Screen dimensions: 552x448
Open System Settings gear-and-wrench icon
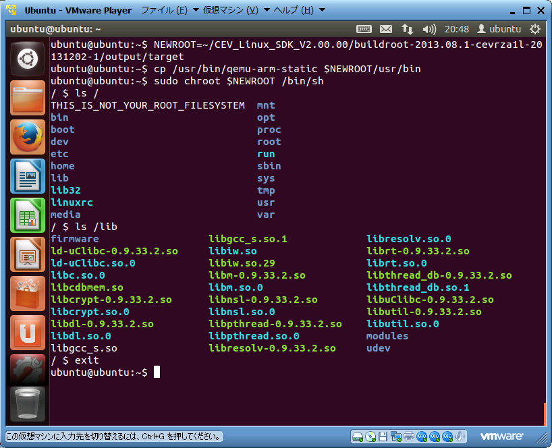click(28, 370)
